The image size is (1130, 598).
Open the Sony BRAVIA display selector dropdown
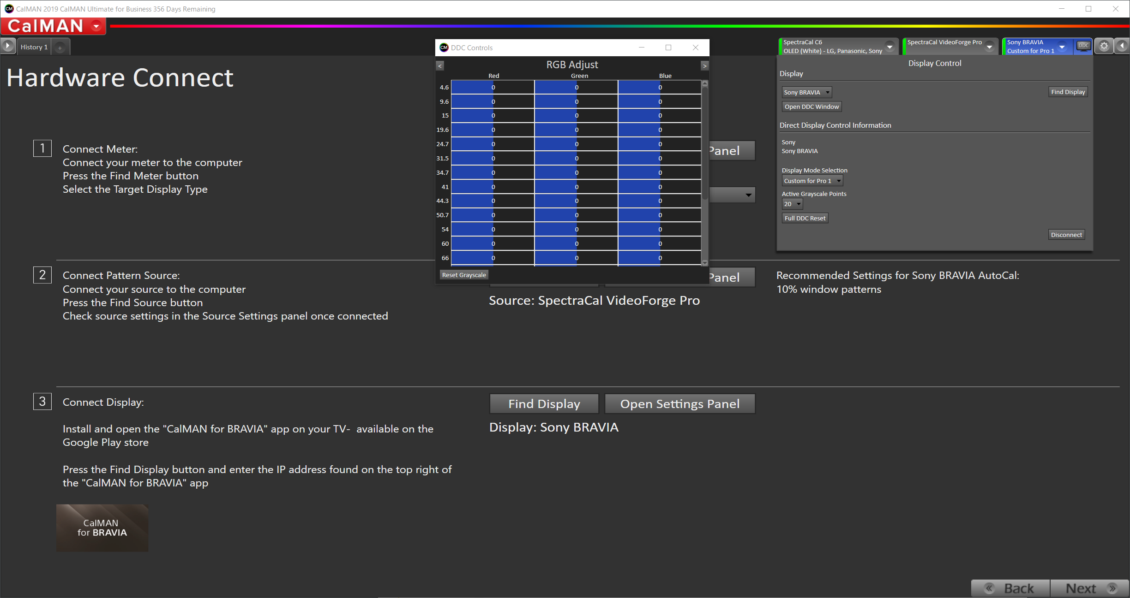(806, 92)
